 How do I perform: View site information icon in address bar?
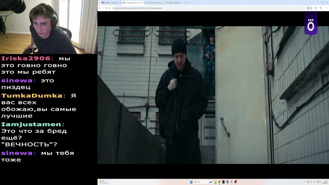click(x=113, y=8)
